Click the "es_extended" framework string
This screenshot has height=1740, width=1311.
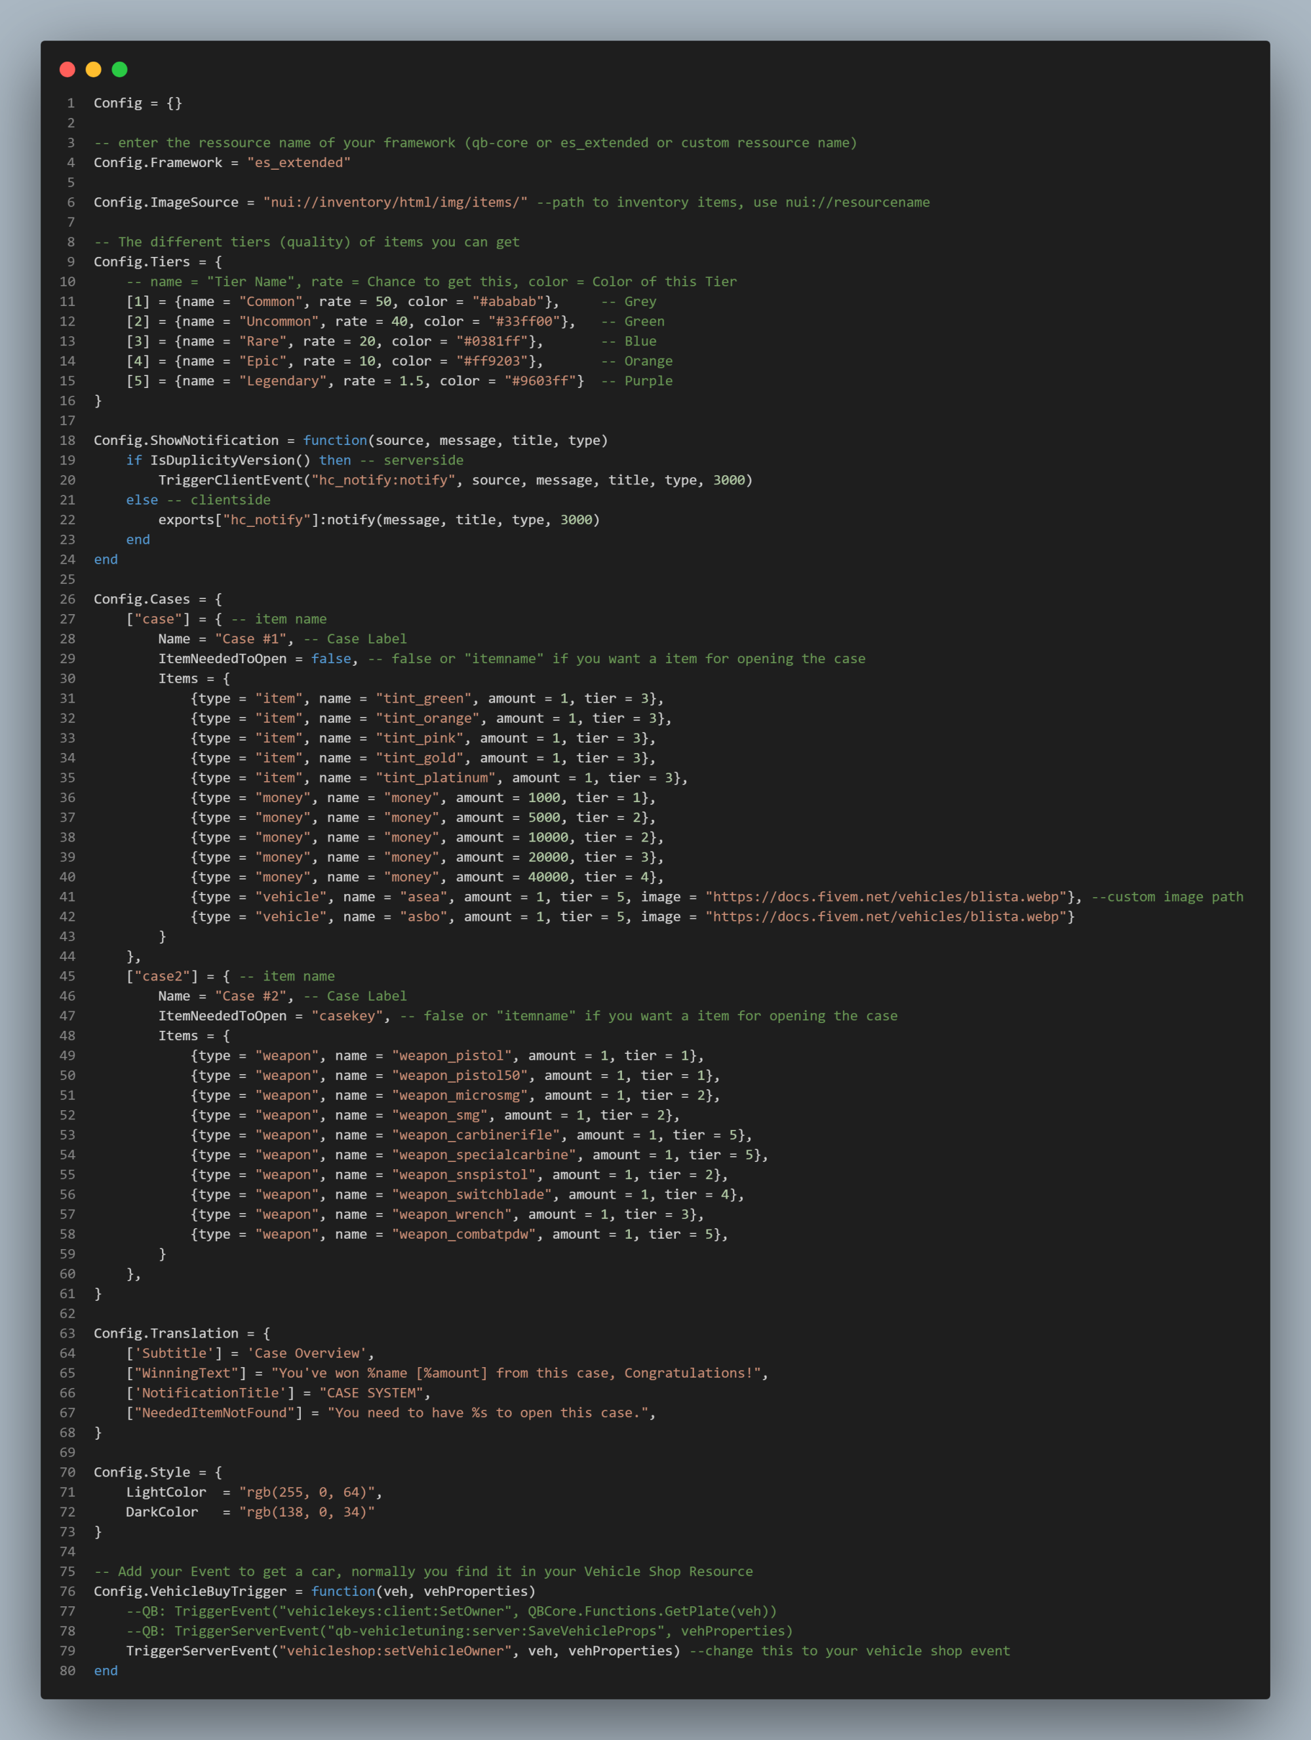pyautogui.click(x=299, y=163)
